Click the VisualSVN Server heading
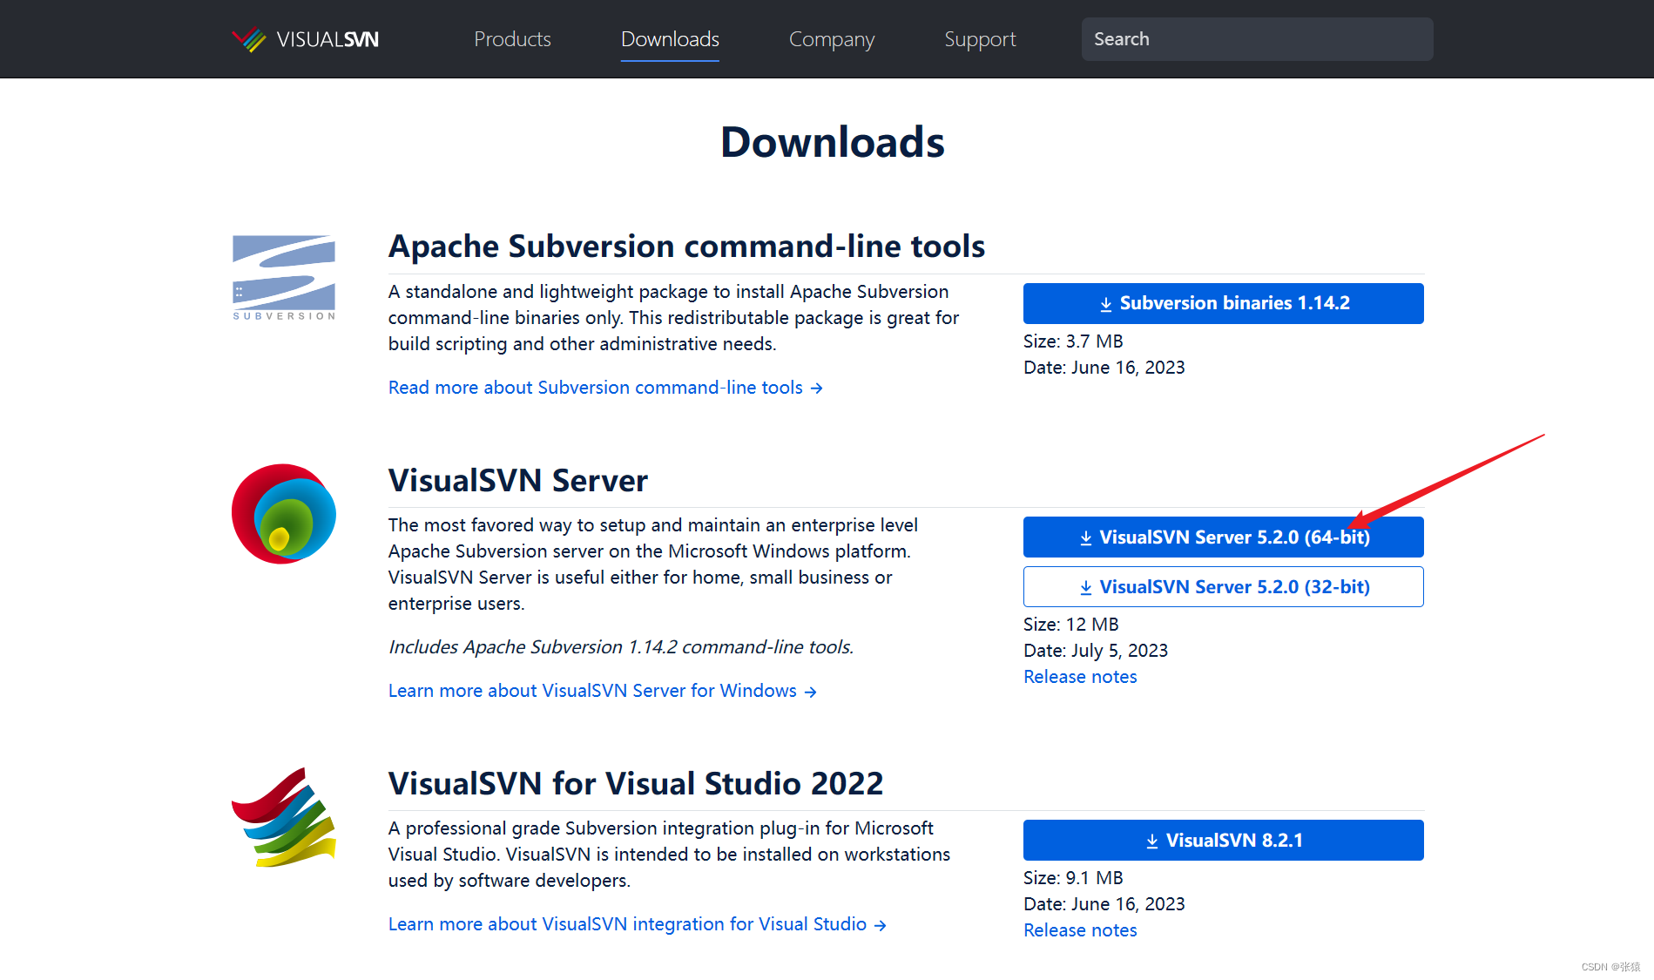Viewport: 1654px width, 980px height. [x=518, y=481]
